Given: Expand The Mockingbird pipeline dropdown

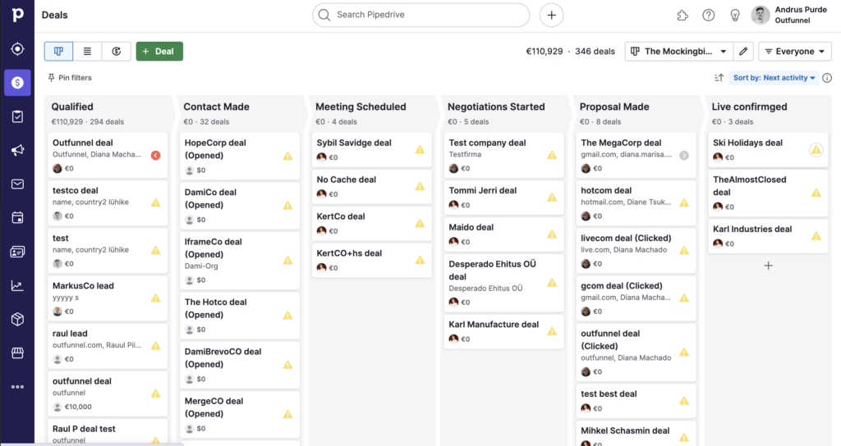Looking at the screenshot, I should click(678, 52).
